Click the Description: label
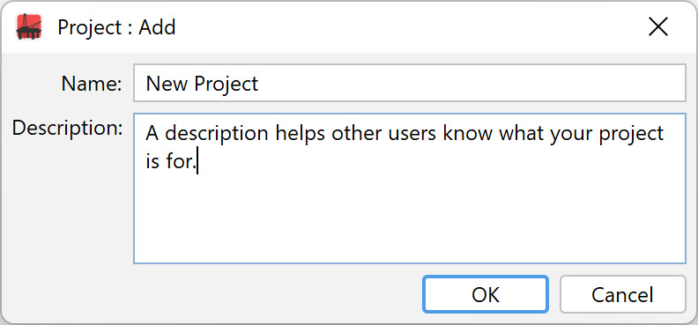698x325 pixels. [x=67, y=128]
